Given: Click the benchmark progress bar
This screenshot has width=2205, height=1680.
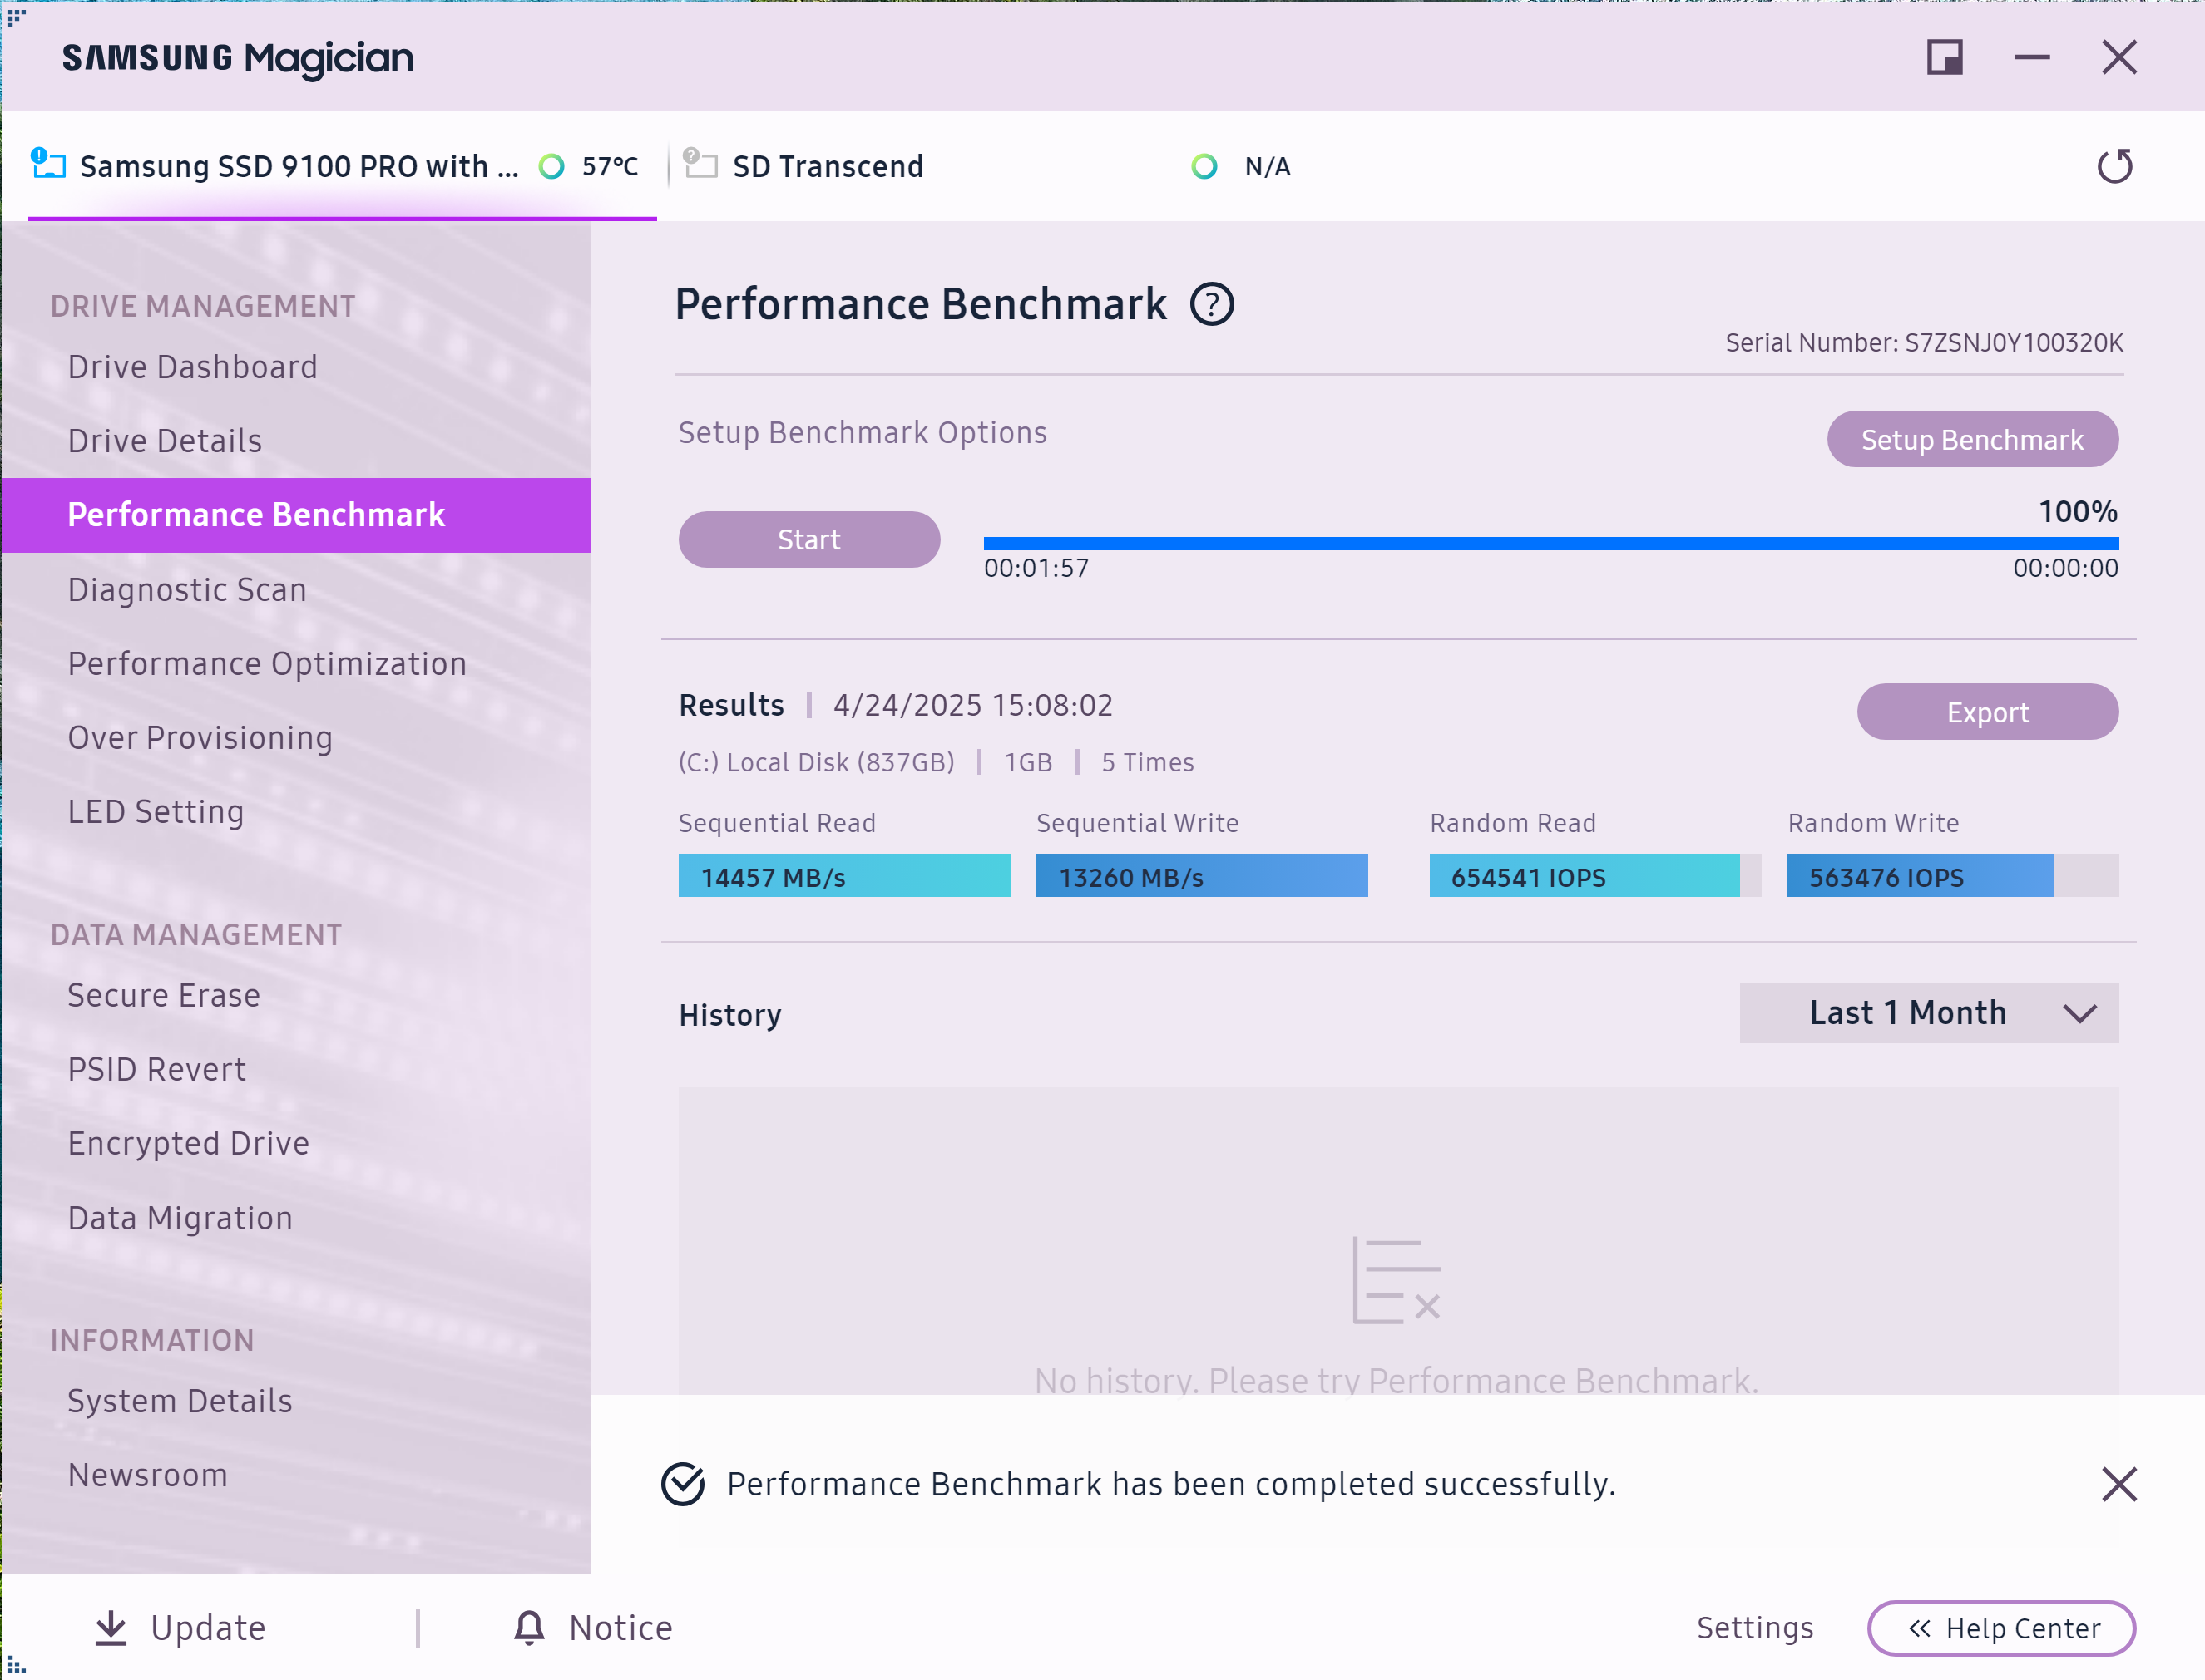Looking at the screenshot, I should pyautogui.click(x=1550, y=544).
